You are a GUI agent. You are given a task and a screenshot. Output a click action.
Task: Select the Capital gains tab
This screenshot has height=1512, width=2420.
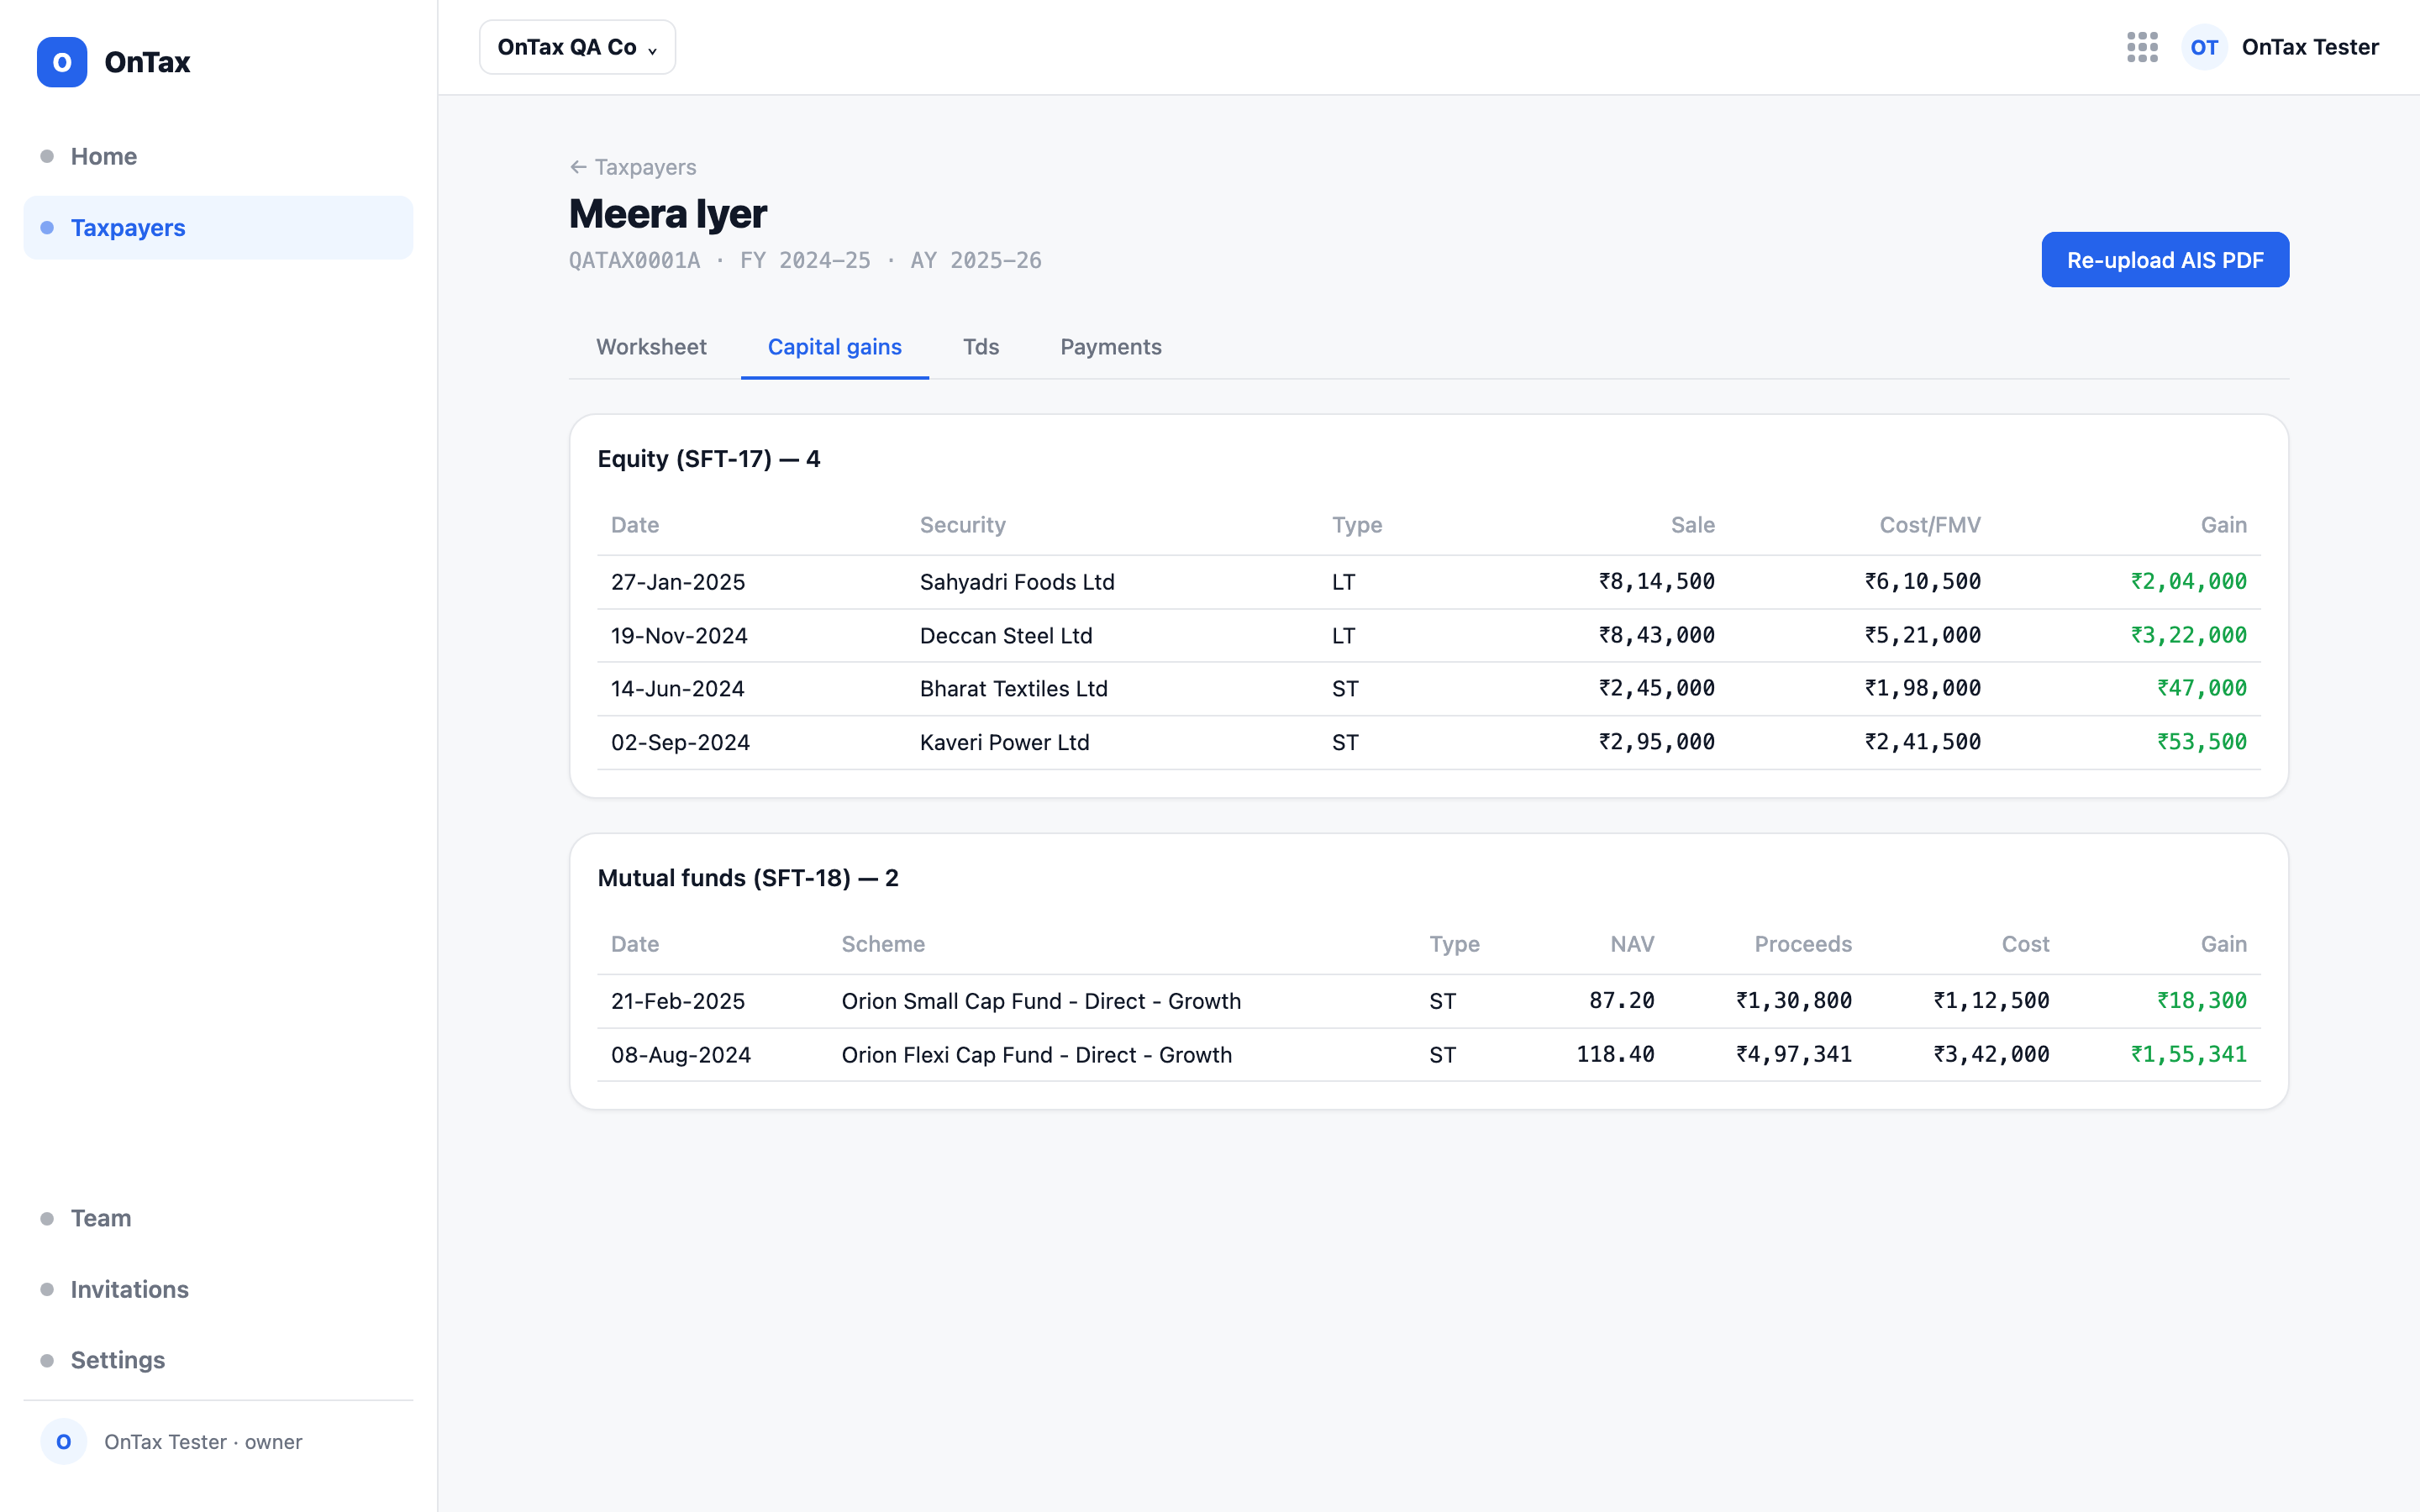tap(834, 347)
